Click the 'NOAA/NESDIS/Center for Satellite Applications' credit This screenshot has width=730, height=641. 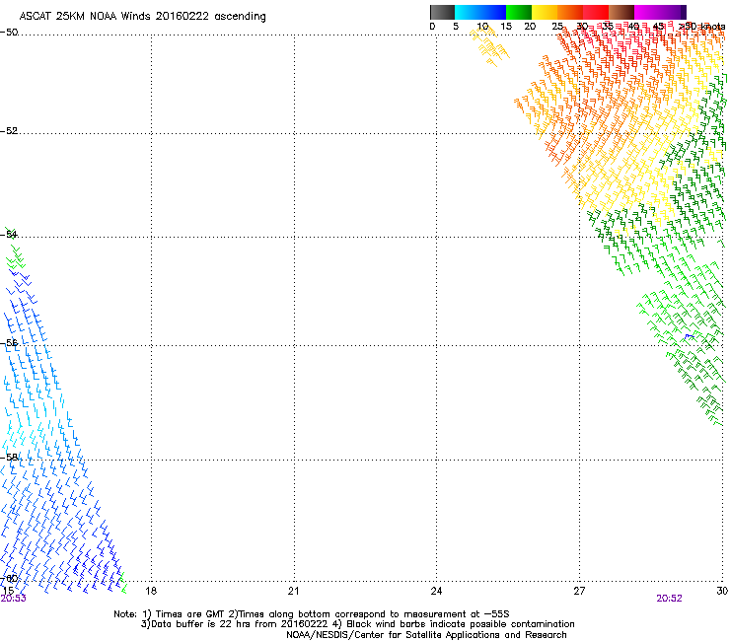point(394,635)
